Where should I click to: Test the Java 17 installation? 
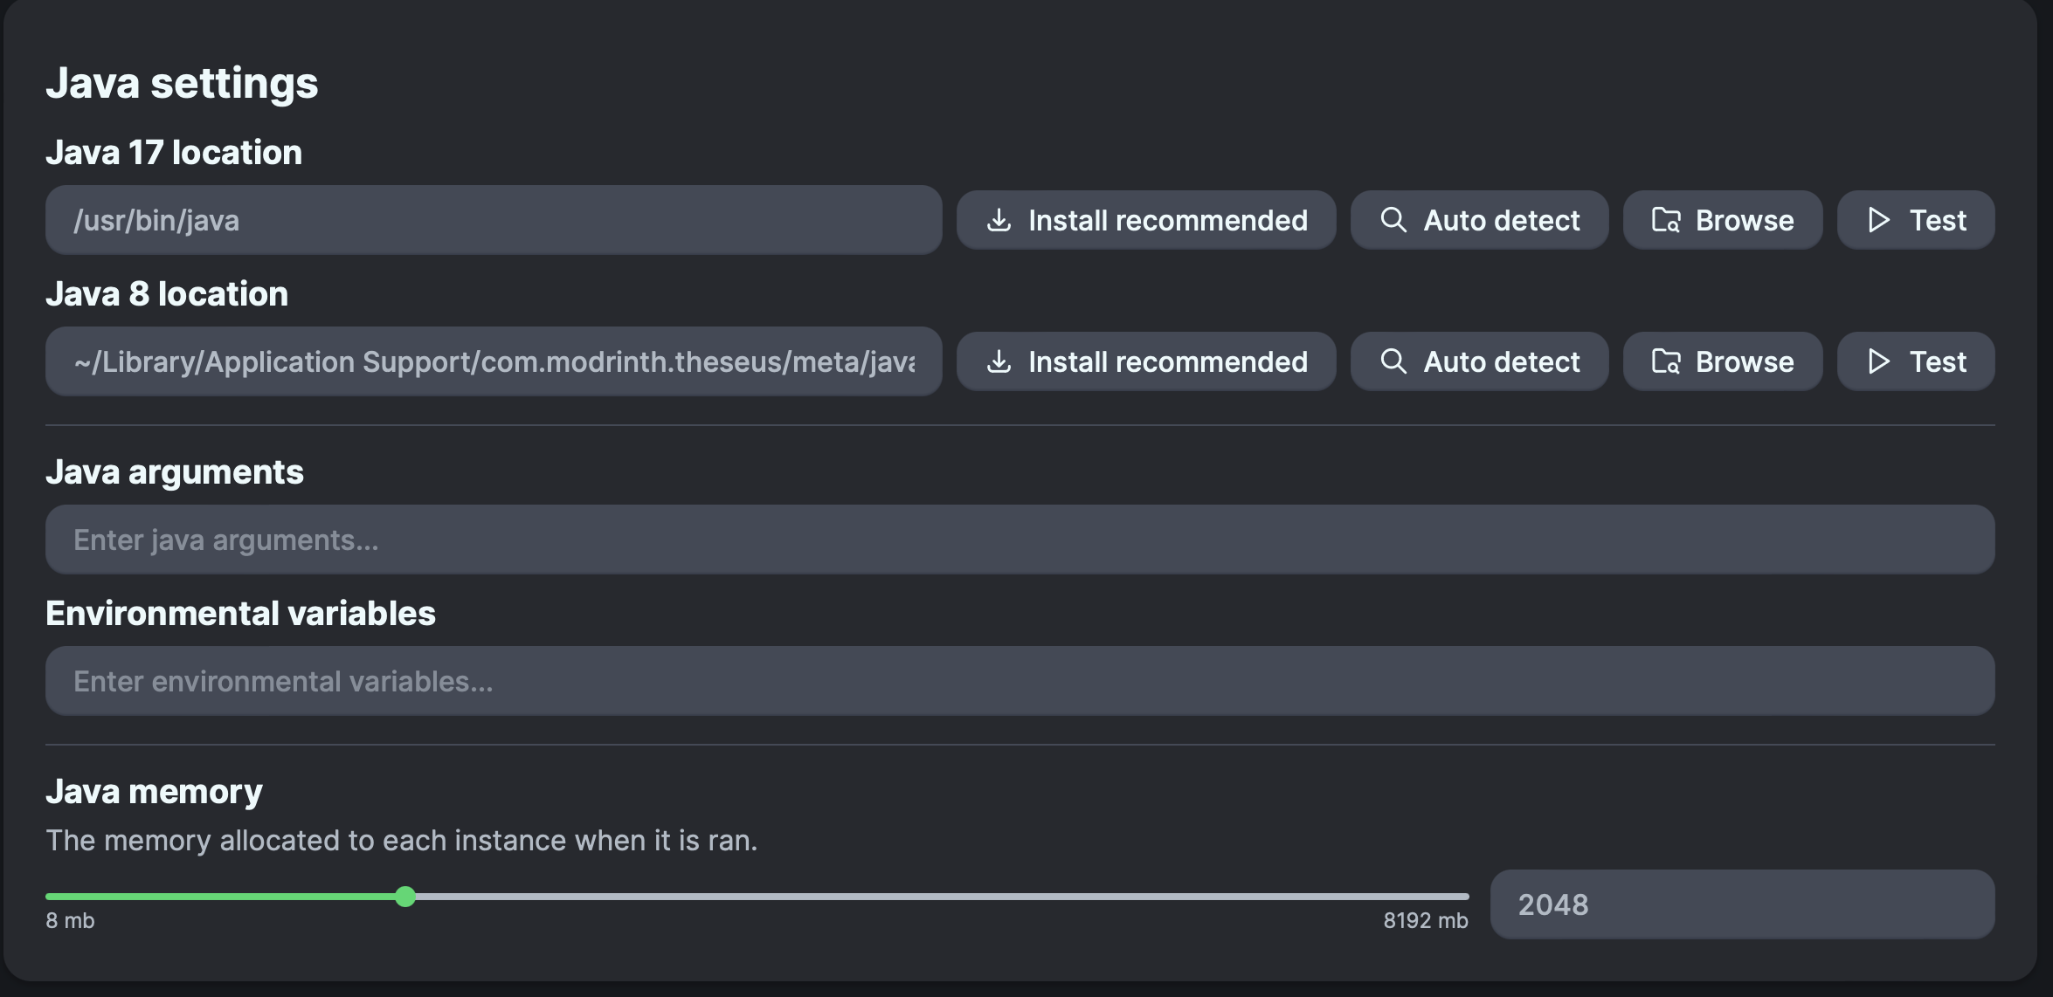1916,220
